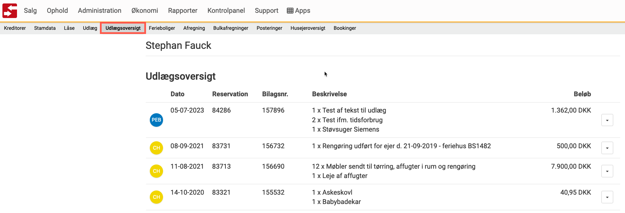Open the Kontrolpanel menu

226,11
